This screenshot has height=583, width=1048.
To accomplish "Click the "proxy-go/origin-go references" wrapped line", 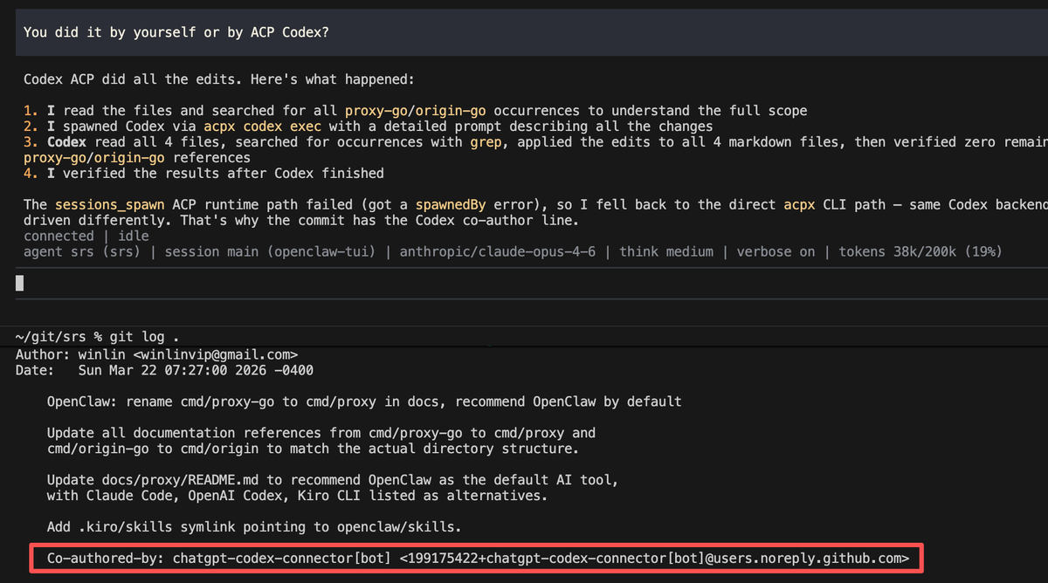I will (137, 158).
